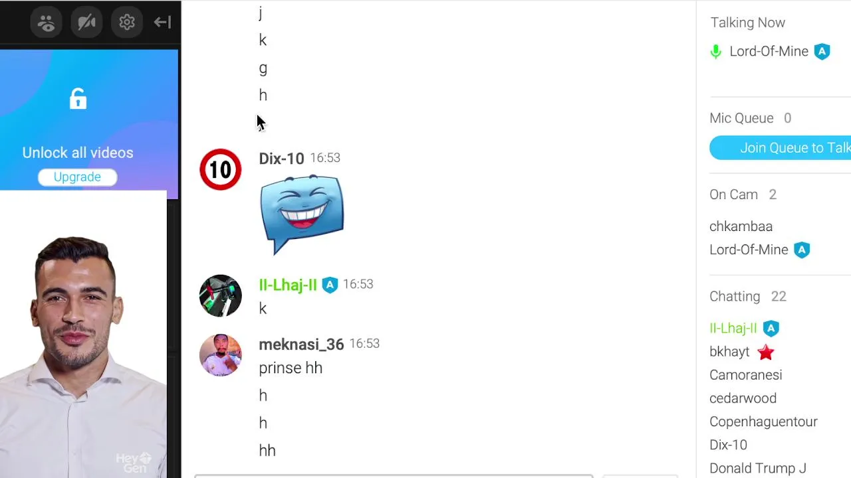
Task: Click the laughing blue speech-bubble sticker
Action: tap(303, 214)
